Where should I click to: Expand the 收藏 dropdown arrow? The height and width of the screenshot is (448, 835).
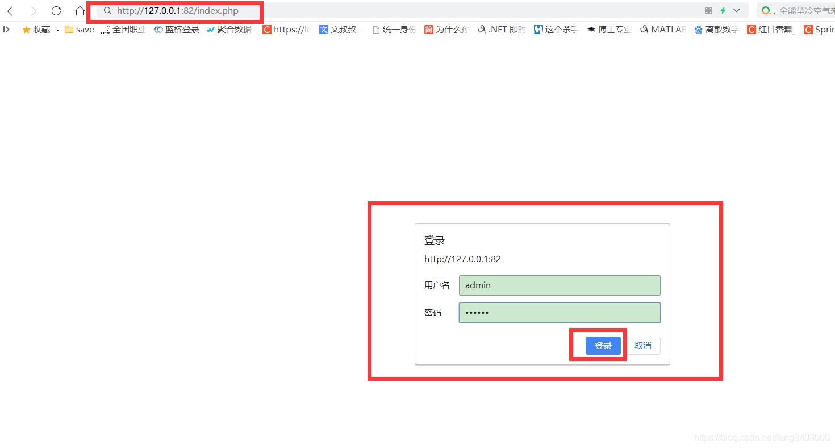[57, 30]
